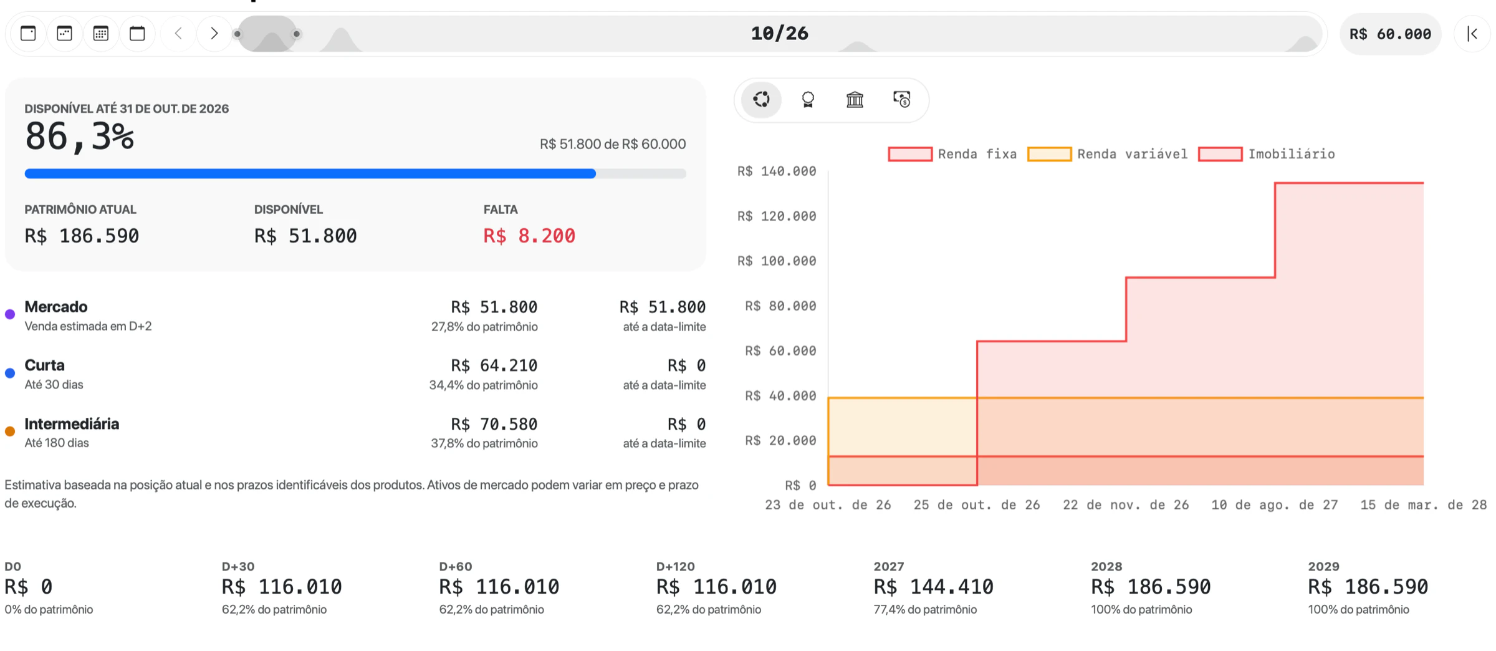The image size is (1496, 651).
Task: Click the 2027 R$ 144.410 projection
Action: point(934,587)
